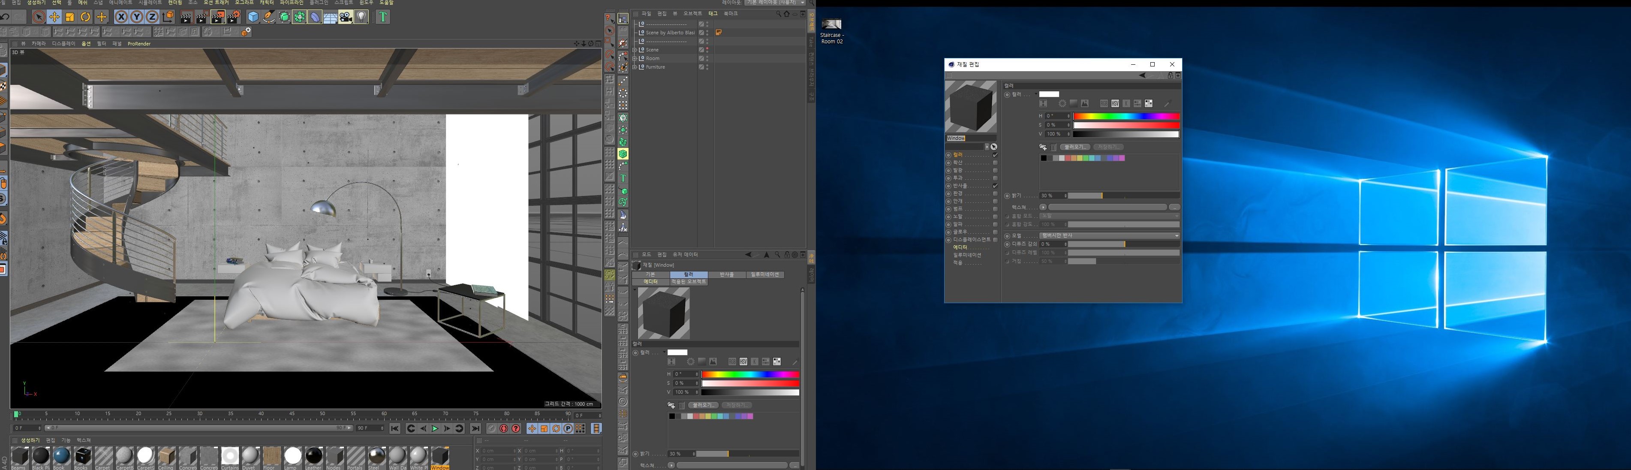Click 텍스쳐 arrow button in material editor

pyautogui.click(x=1043, y=207)
